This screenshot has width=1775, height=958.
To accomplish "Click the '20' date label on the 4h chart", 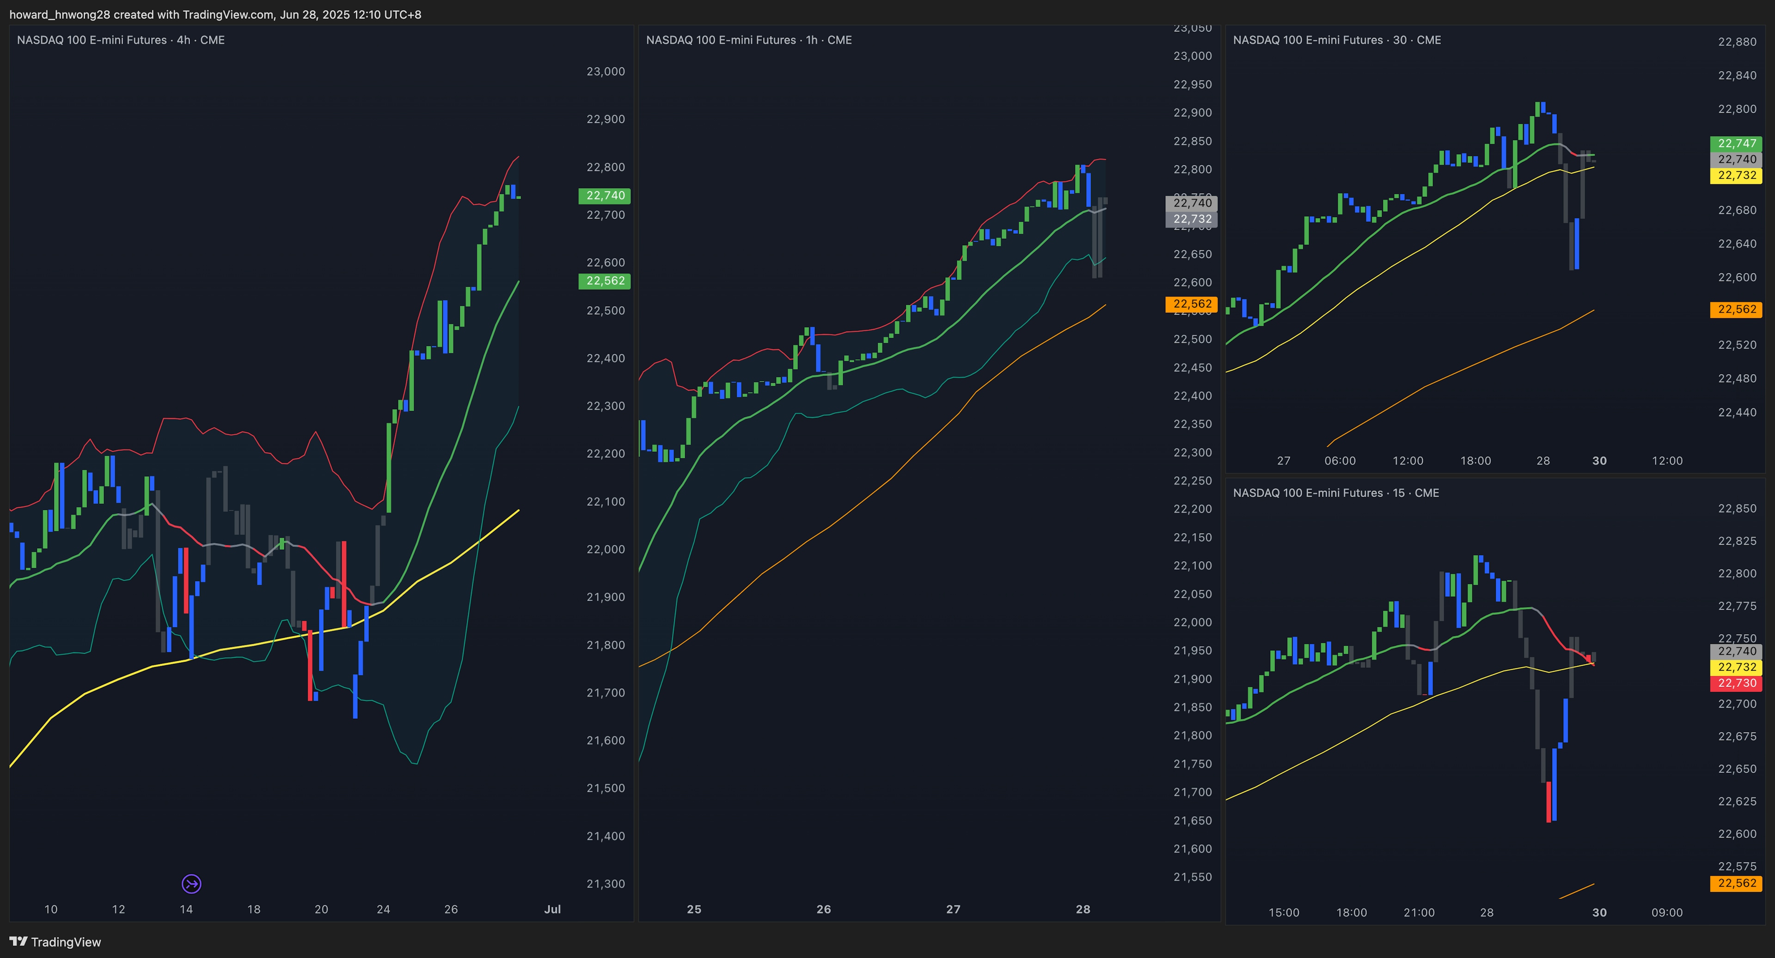I will pyautogui.click(x=321, y=909).
